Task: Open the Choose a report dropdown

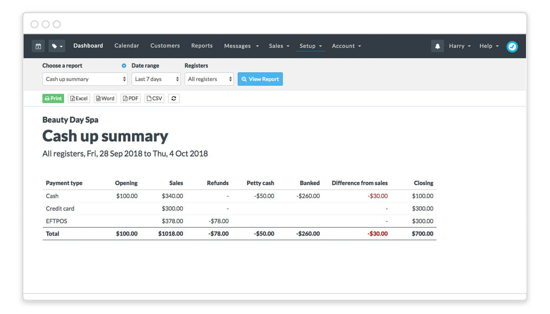Action: (x=85, y=79)
